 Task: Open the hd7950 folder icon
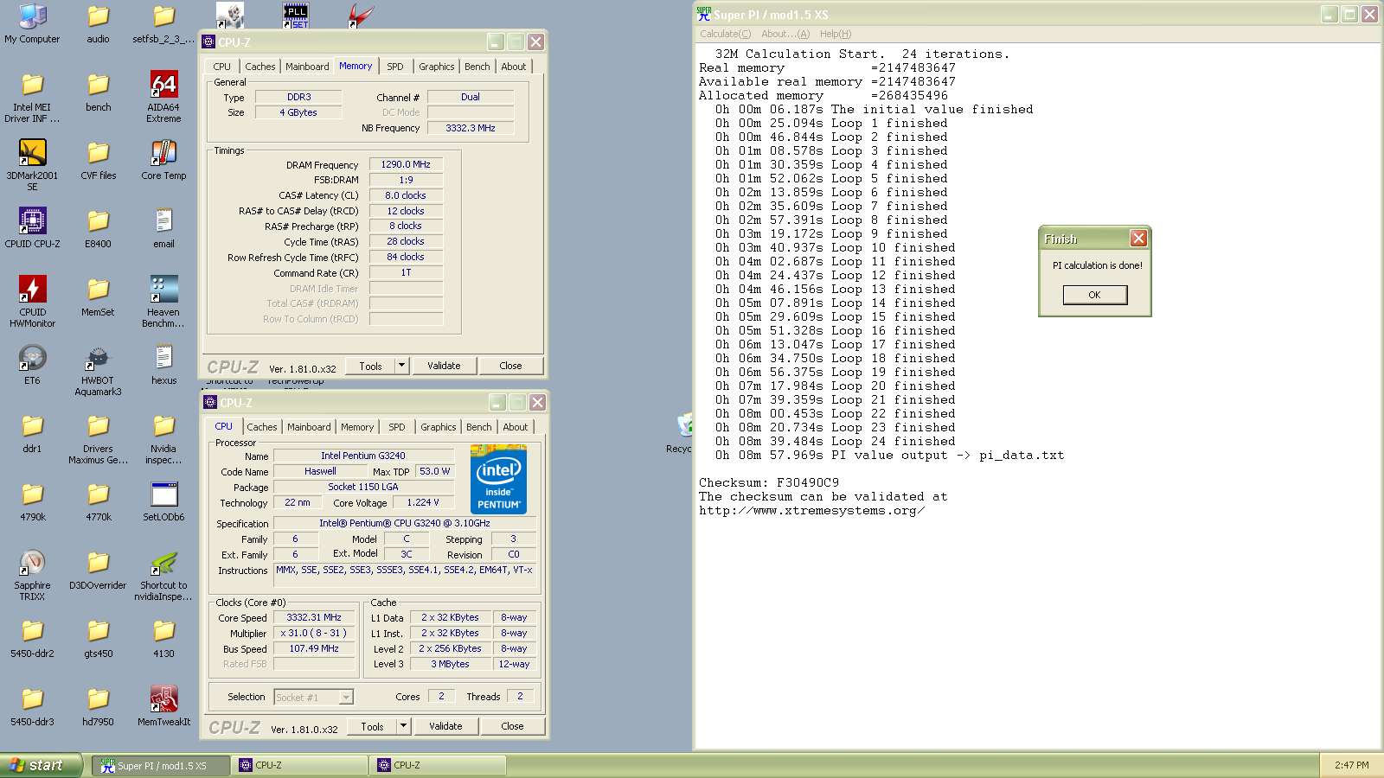98,705
